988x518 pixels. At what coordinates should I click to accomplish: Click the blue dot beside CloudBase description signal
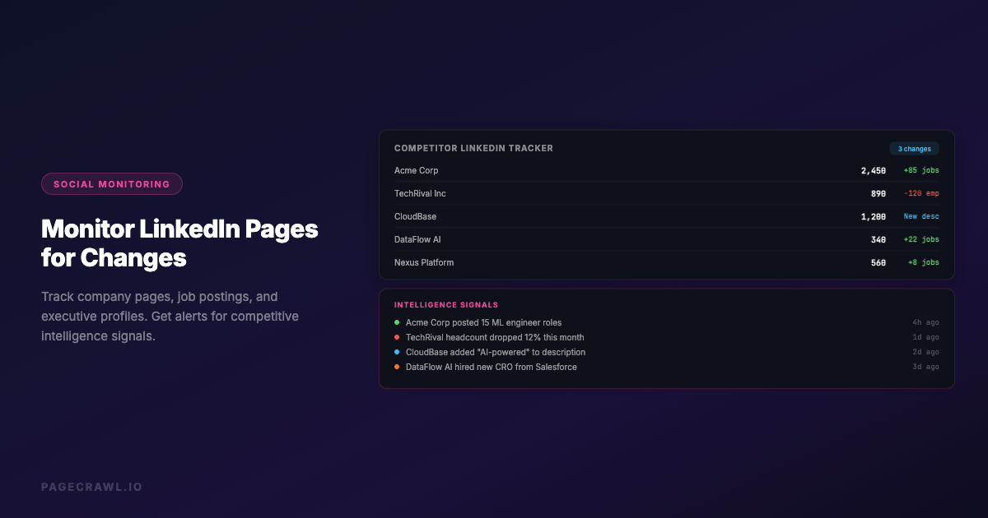coord(398,352)
